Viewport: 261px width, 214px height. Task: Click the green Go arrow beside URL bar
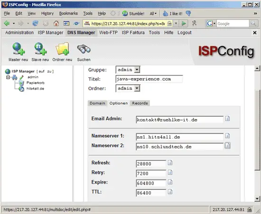tap(184, 23)
